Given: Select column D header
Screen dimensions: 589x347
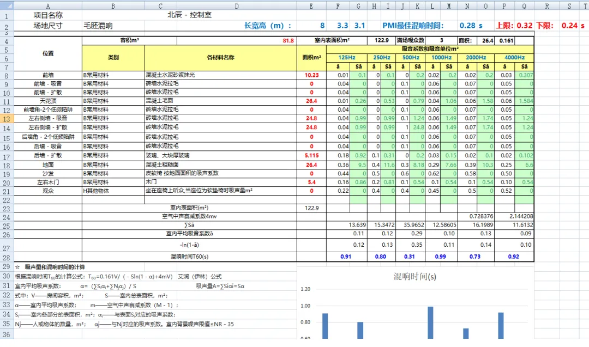Looking at the screenshot, I should coord(236,6).
